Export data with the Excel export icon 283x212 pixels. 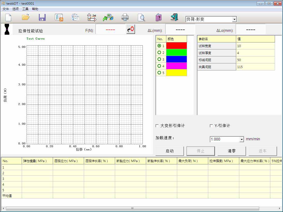pyautogui.click(x=108, y=17)
